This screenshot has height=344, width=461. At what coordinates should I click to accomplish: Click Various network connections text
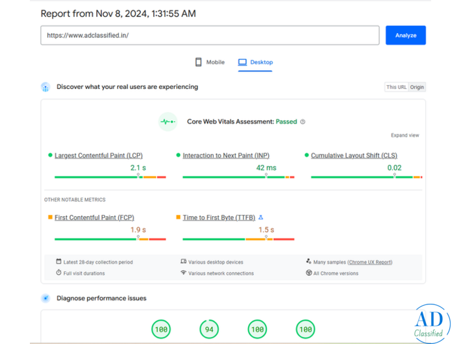click(x=221, y=273)
